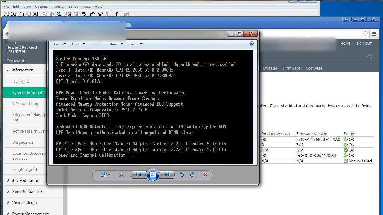Click the printer icon in terminal toolbar
The width and height of the screenshot is (383, 215).
[x=83, y=14]
